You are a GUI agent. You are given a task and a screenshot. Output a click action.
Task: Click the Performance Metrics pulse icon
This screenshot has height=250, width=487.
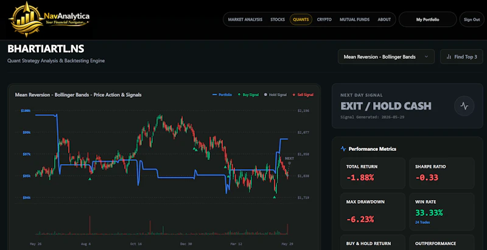(x=343, y=149)
